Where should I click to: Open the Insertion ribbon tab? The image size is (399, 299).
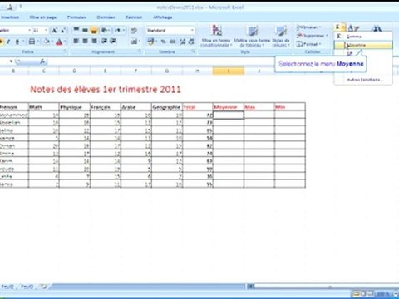point(10,17)
